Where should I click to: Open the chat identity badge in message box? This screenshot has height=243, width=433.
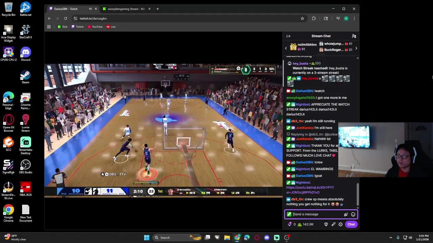click(289, 214)
